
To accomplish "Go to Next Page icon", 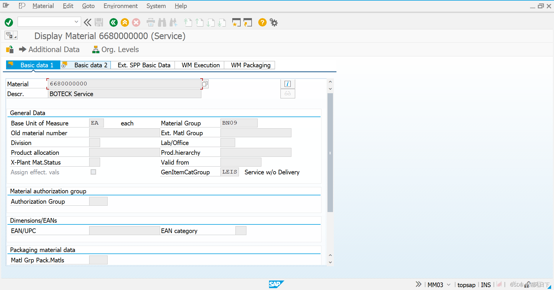I will [x=211, y=22].
